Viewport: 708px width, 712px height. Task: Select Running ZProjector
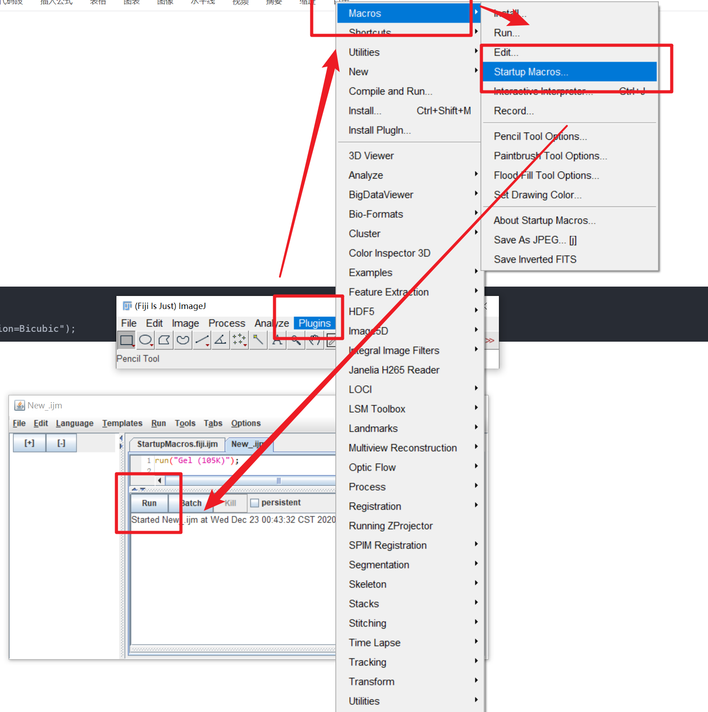click(x=409, y=526)
